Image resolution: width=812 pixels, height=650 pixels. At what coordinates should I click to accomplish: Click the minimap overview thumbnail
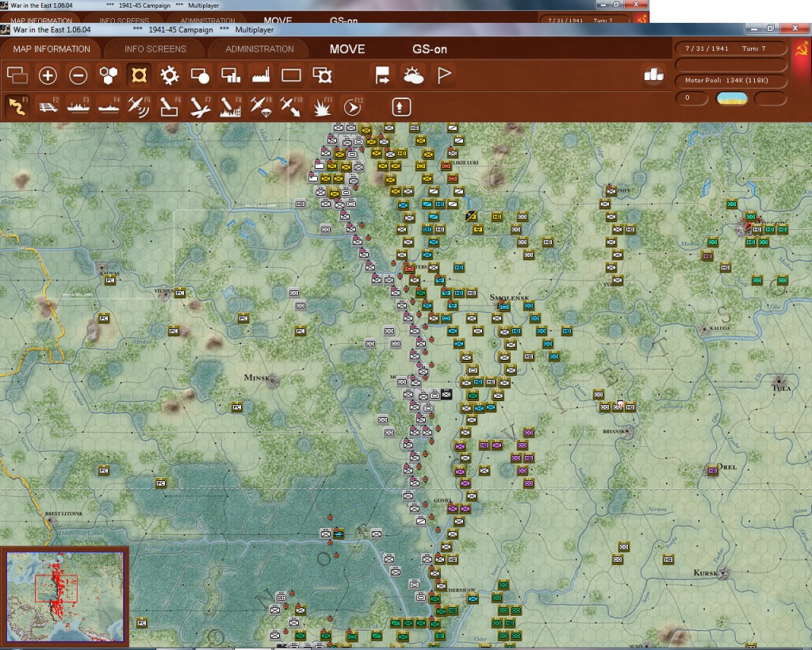(x=65, y=597)
